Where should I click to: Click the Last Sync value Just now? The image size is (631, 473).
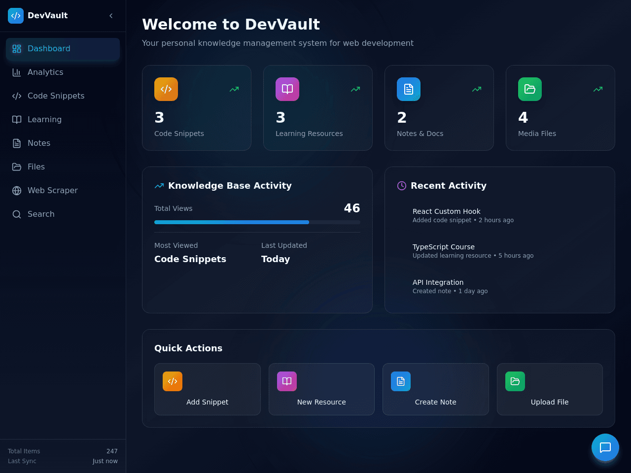click(105, 461)
